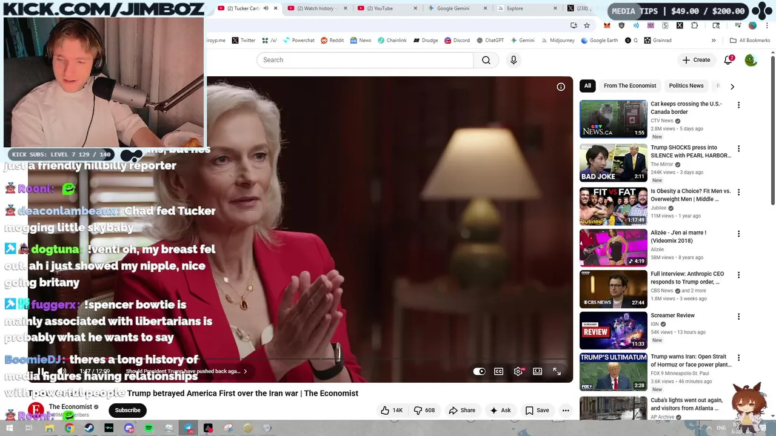
Task: Click the video info card icon
Action: (x=561, y=87)
